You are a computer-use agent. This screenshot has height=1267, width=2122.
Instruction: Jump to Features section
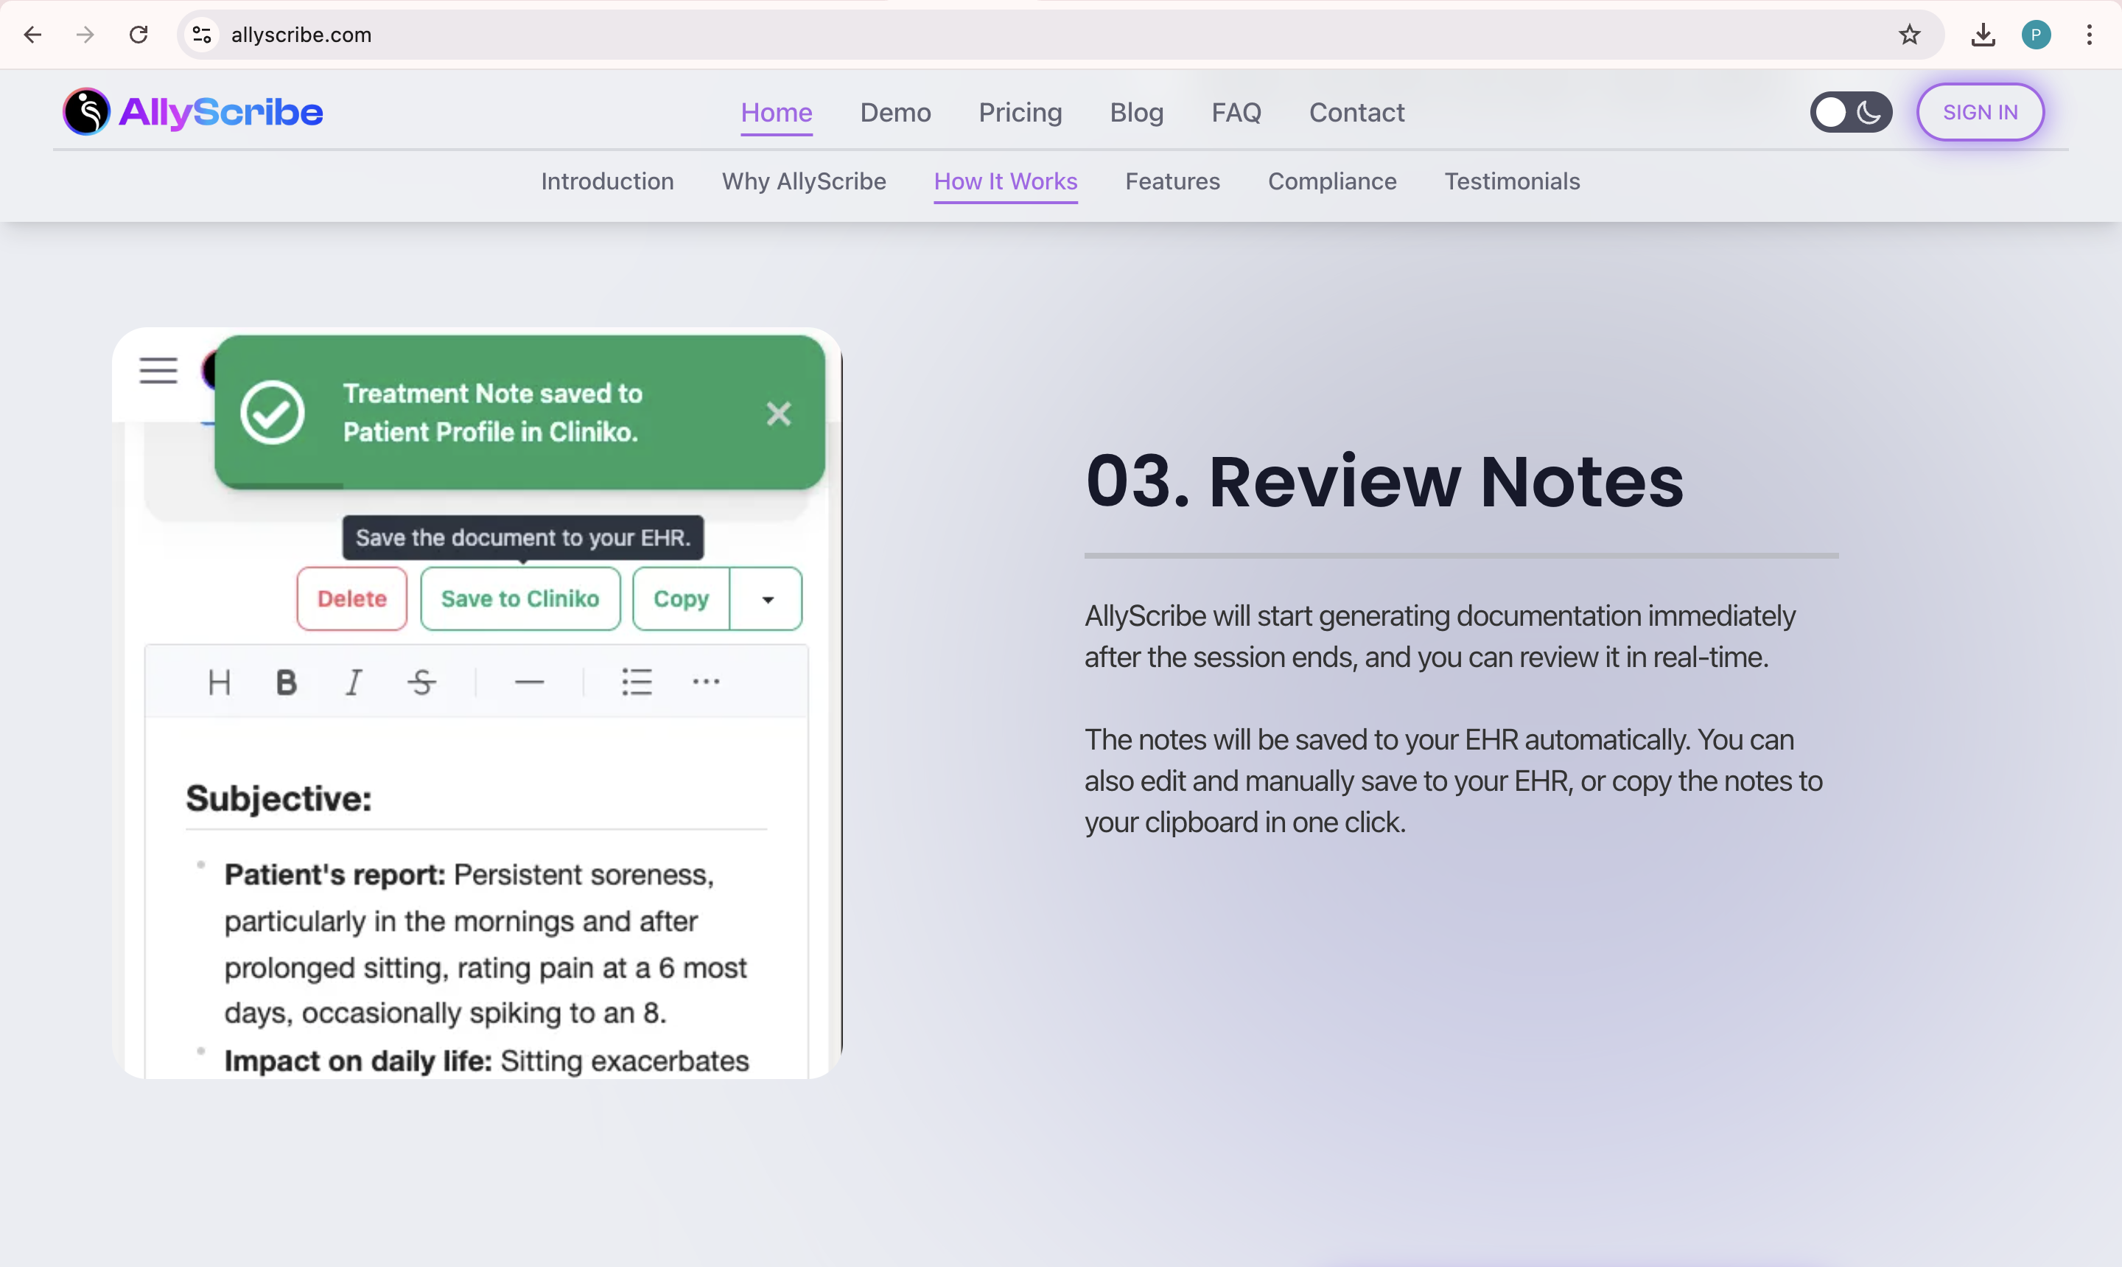1172,182
